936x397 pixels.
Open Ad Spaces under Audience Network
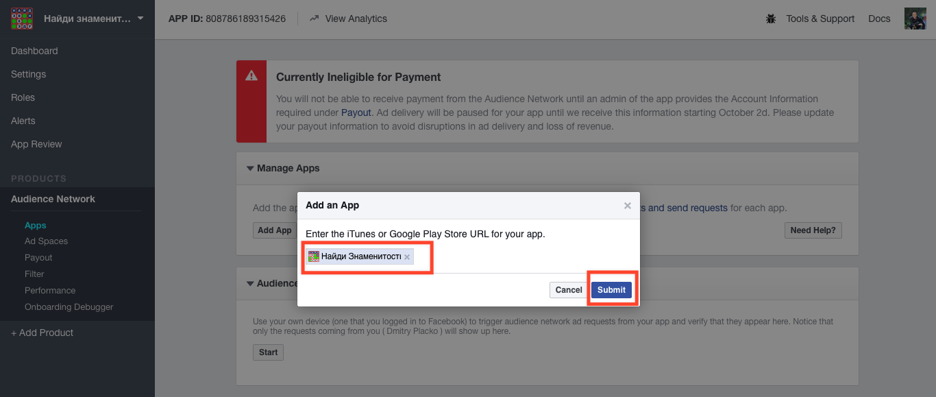coord(46,241)
